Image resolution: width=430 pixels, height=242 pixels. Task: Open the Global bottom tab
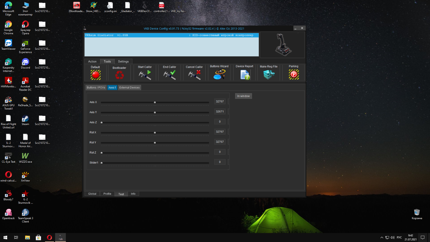[92, 194]
